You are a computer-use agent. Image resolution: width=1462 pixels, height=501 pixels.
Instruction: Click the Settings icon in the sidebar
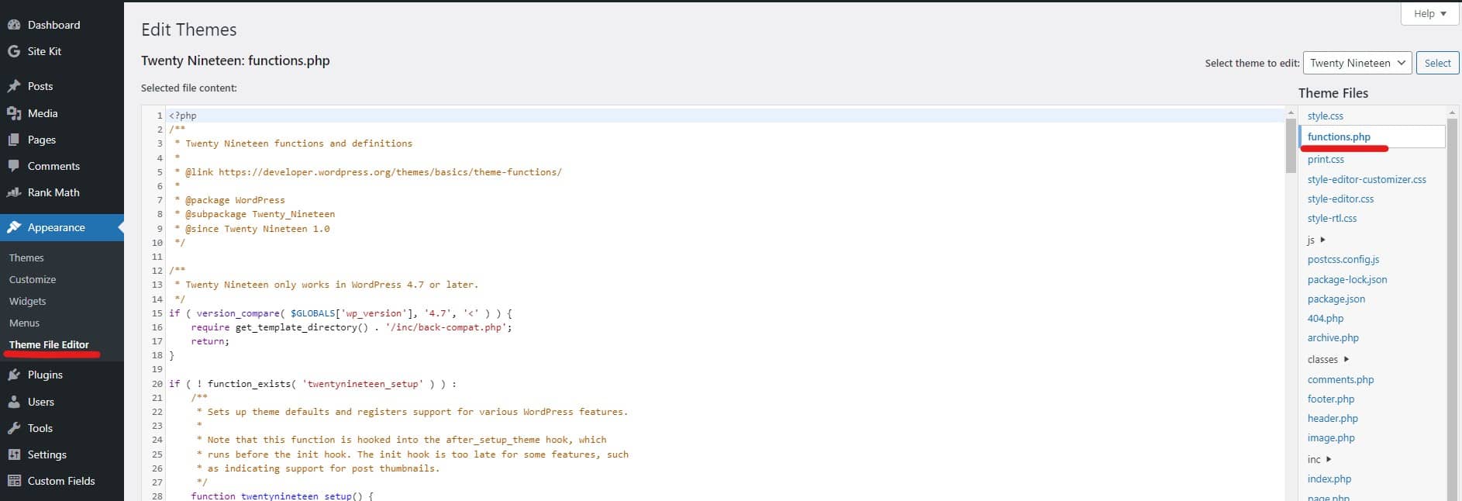14,454
